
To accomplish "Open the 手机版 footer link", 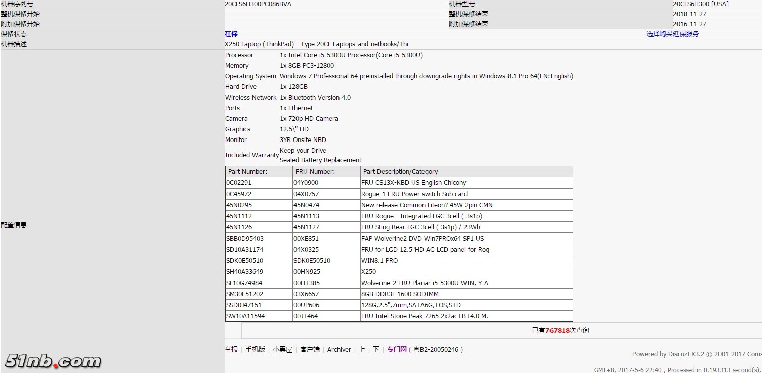I will click(255, 349).
